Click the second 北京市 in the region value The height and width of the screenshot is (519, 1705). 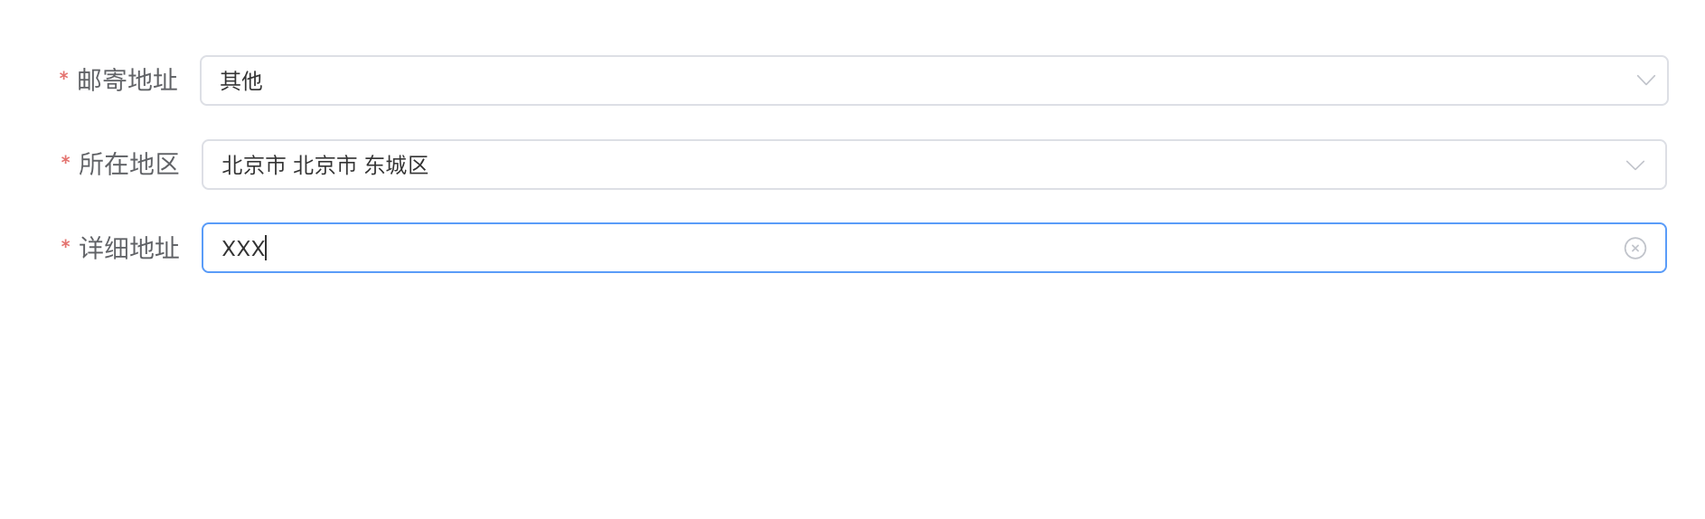click(325, 165)
